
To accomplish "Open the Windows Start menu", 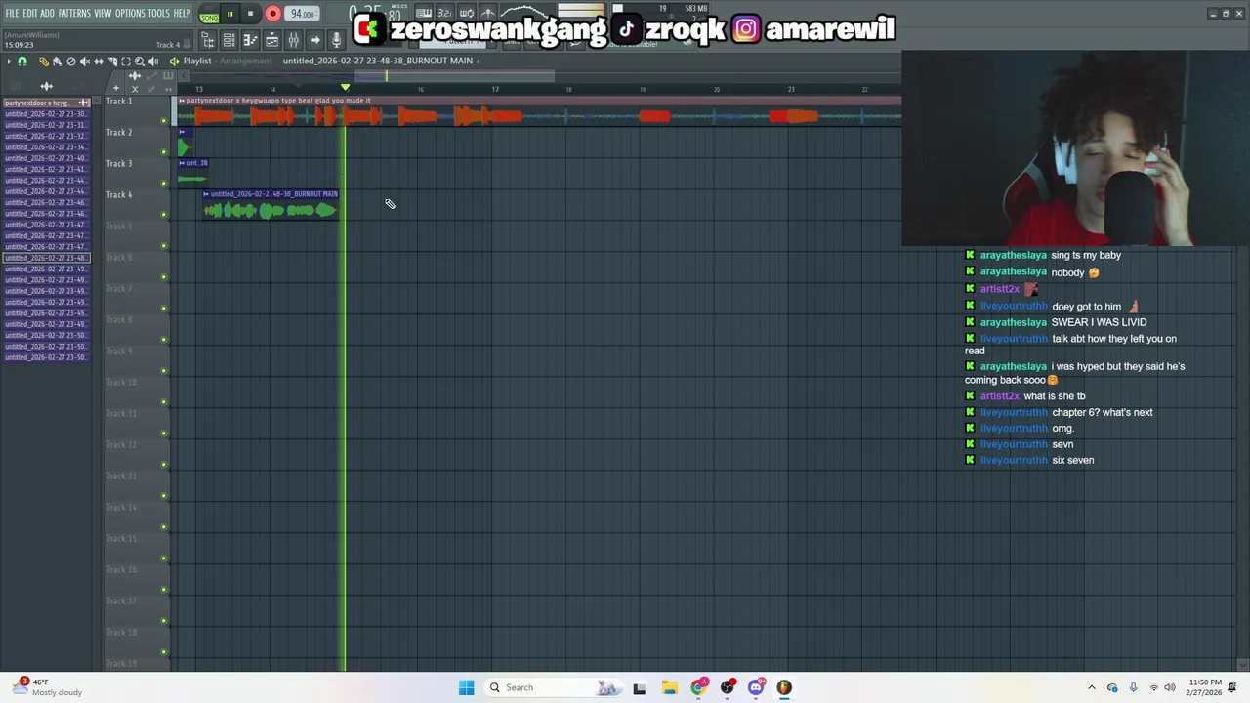I will coord(467,687).
